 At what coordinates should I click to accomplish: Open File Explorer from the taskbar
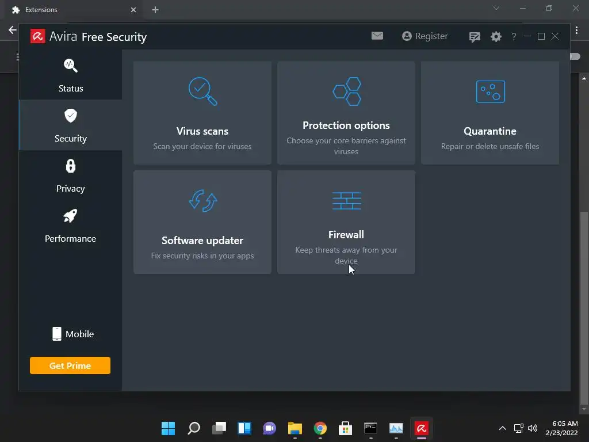coord(295,428)
